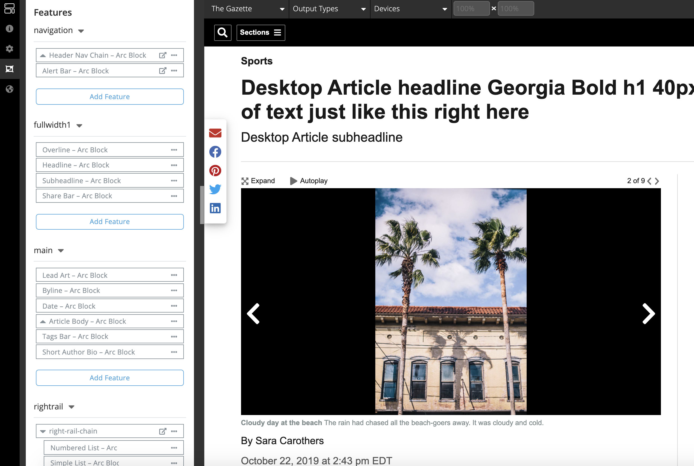Image resolution: width=694 pixels, height=466 pixels.
Task: Open more options for Subheadline block
Action: 174,181
